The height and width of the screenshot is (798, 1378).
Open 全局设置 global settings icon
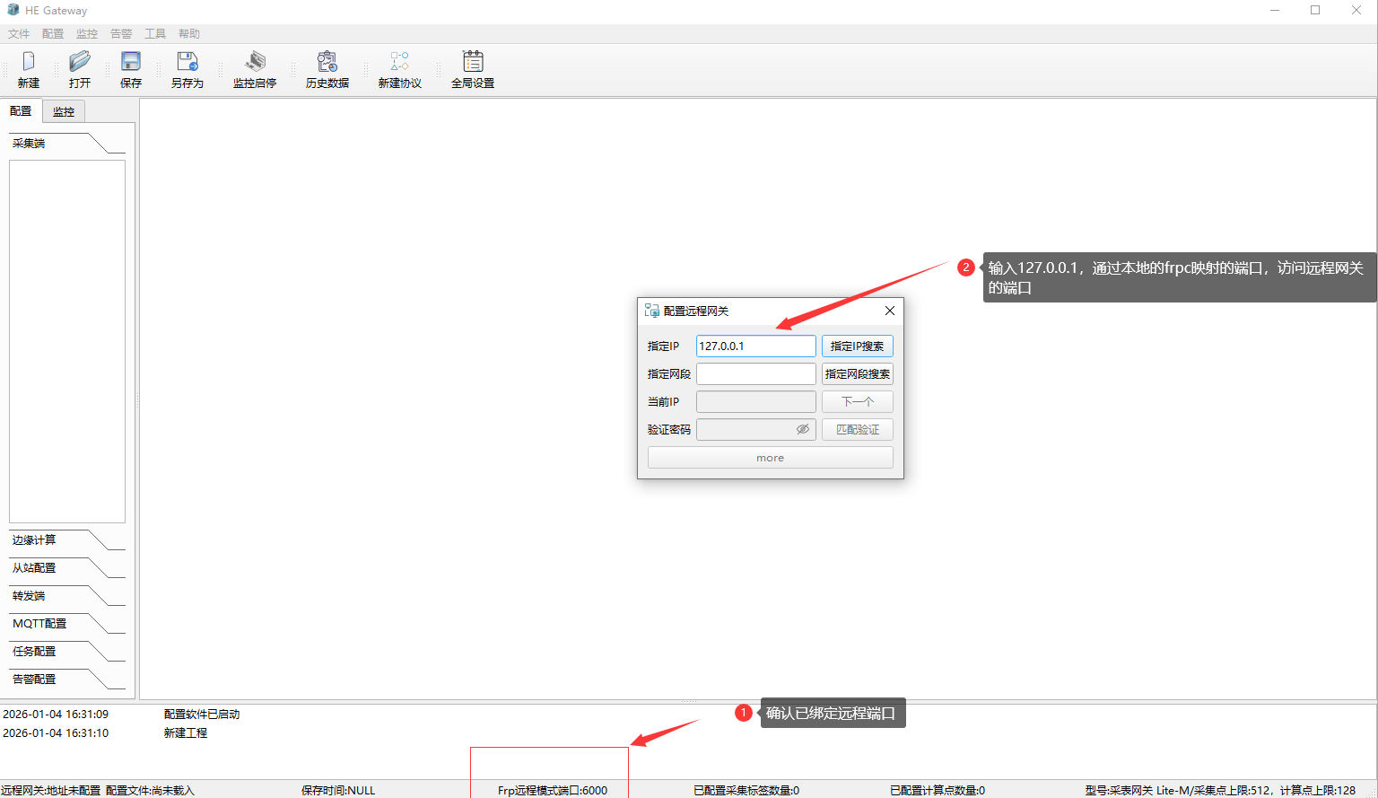click(x=473, y=62)
